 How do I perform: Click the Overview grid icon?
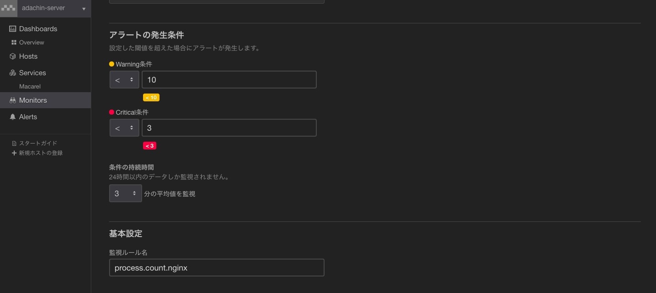[14, 43]
